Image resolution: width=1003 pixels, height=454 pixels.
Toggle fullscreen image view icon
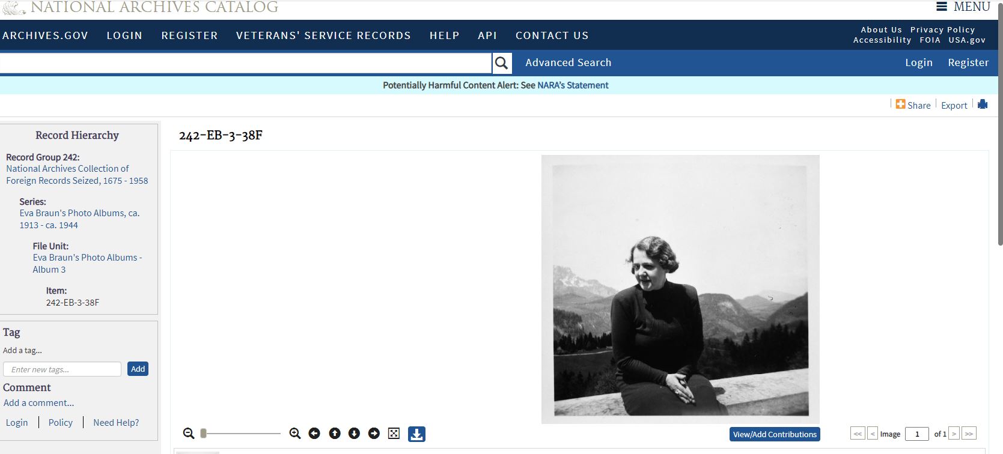click(394, 434)
